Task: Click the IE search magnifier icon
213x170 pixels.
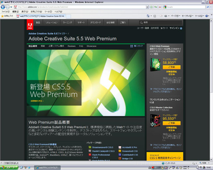Action: (x=208, y=7)
